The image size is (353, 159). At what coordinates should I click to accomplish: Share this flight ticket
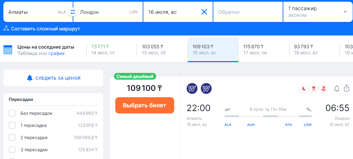click(346, 88)
